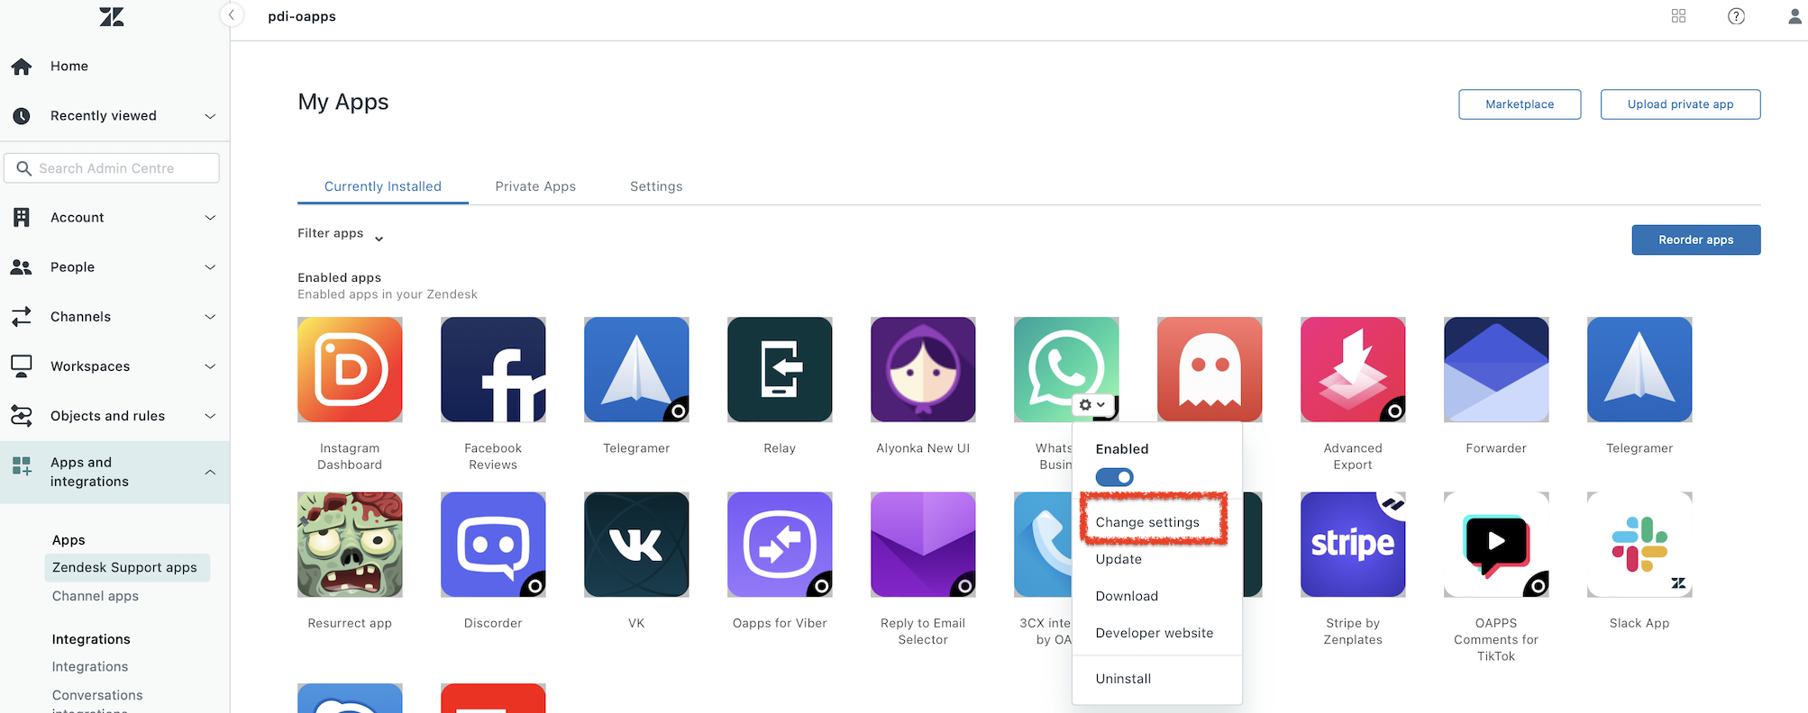Collapse the sidebar with the arrow button
This screenshot has height=713, width=1808.
[x=232, y=15]
